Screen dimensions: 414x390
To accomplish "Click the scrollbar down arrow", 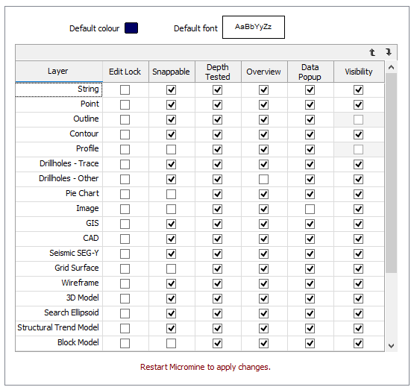I will 391,345.
